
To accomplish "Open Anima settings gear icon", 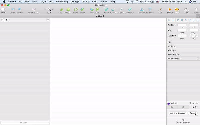I will pos(194,103).
